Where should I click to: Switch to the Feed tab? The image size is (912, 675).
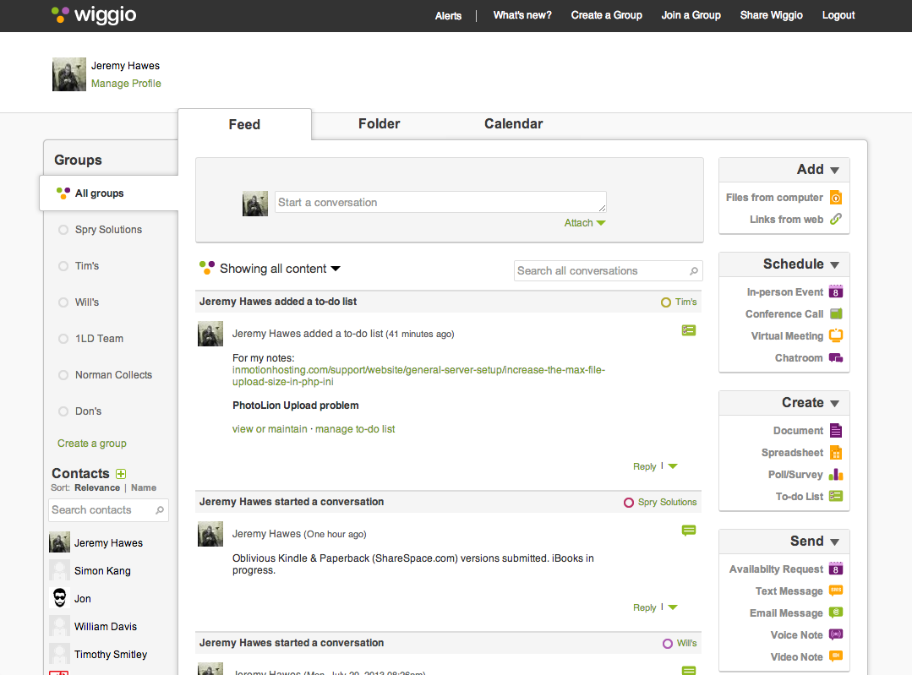[x=244, y=124]
